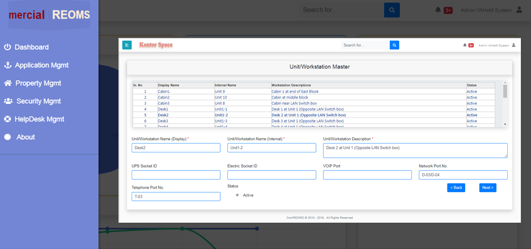Open the Kontor Space notification bell
The image size is (531, 249).
click(x=465, y=45)
